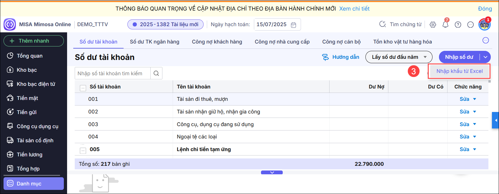Image resolution: width=499 pixels, height=194 pixels.
Task: Click the Hướng dẫn guide icon
Action: coord(325,57)
